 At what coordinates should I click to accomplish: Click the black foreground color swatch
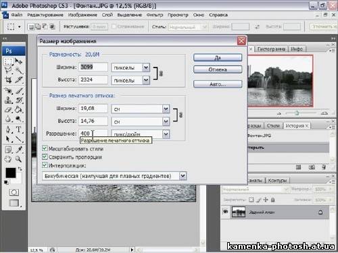coord(11,173)
